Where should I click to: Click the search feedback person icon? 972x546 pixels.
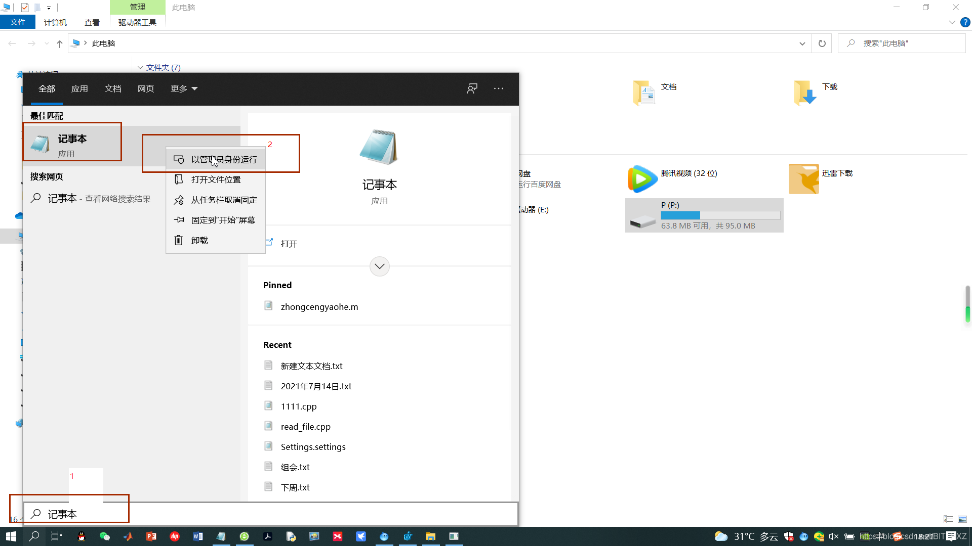pos(472,89)
